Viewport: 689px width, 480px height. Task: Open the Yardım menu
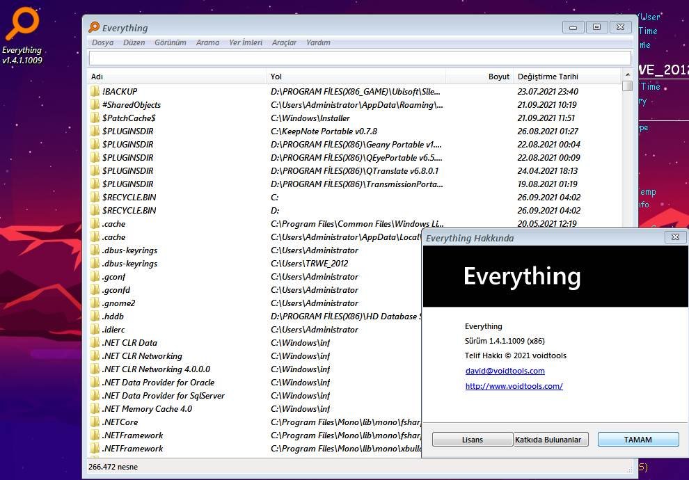tap(318, 42)
